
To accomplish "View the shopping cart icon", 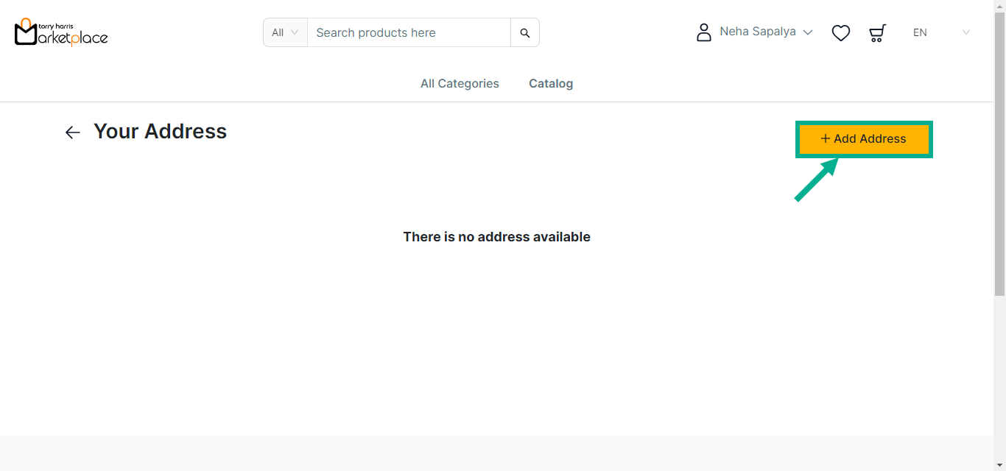I will point(877,32).
